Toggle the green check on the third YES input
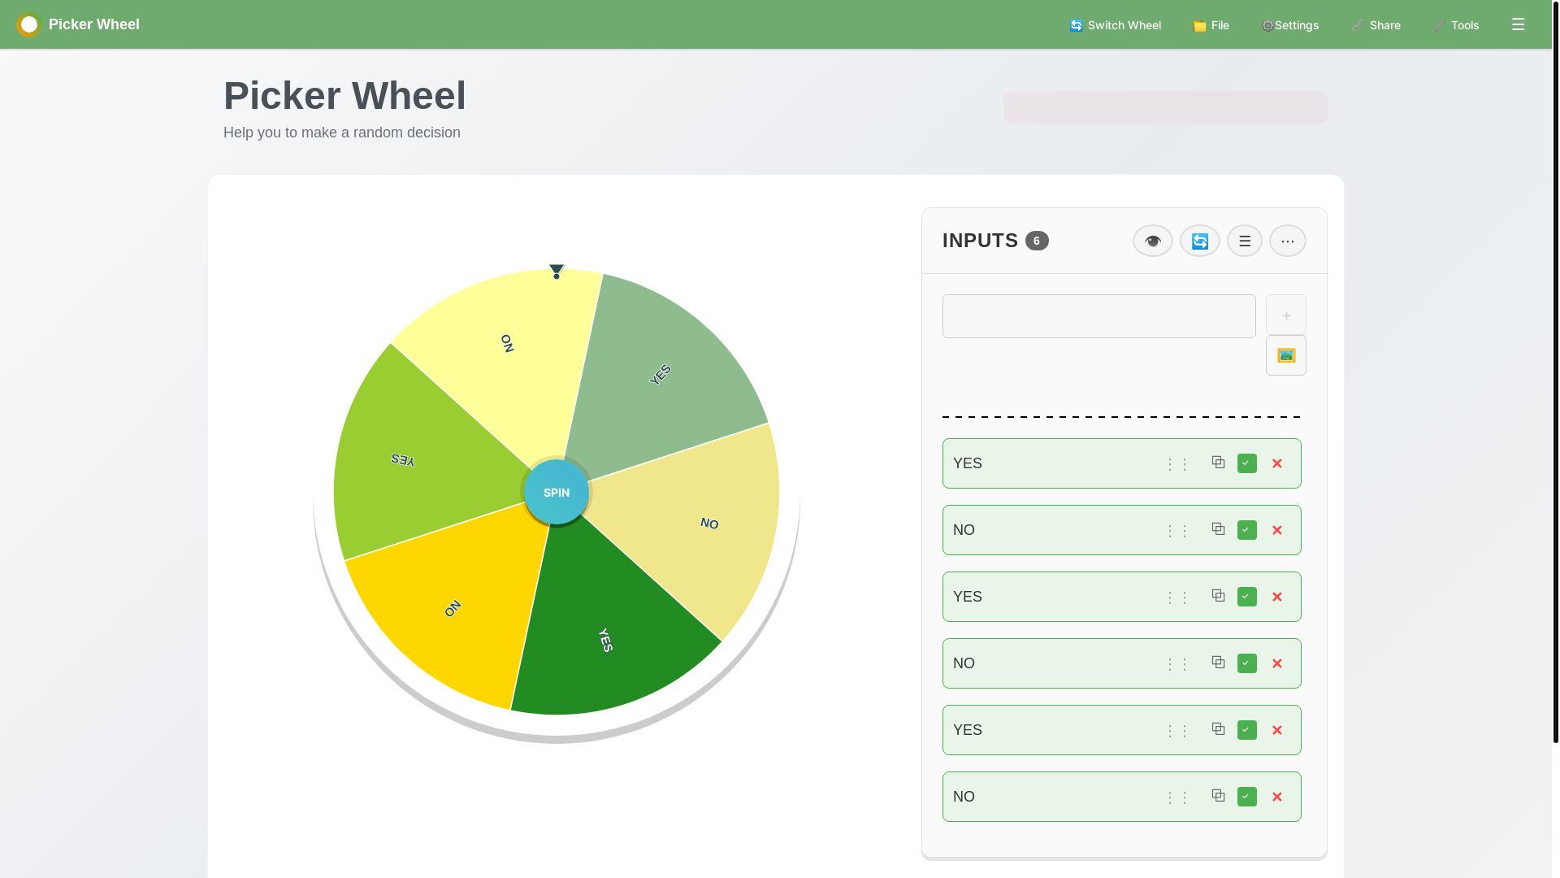Image resolution: width=1560 pixels, height=878 pixels. [1247, 730]
